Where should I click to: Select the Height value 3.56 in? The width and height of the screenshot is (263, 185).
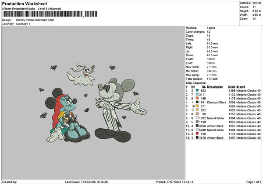pos(256,11)
